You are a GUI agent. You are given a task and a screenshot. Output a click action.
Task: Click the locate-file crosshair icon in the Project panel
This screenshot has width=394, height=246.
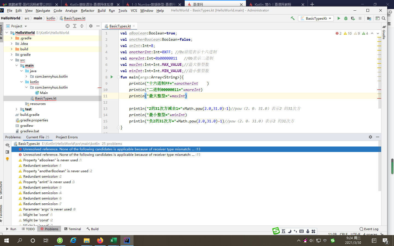pos(68,26)
